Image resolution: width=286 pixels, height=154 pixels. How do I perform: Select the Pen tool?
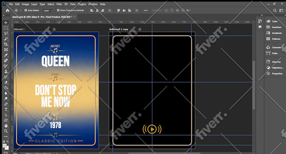pos(6,104)
